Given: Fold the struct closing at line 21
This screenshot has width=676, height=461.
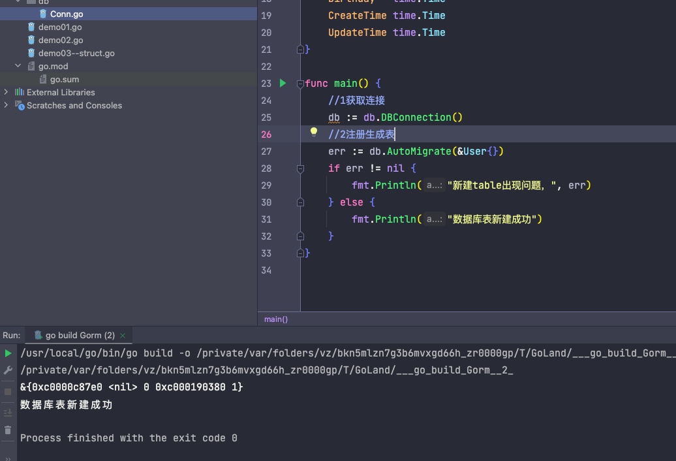Looking at the screenshot, I should 301,50.
